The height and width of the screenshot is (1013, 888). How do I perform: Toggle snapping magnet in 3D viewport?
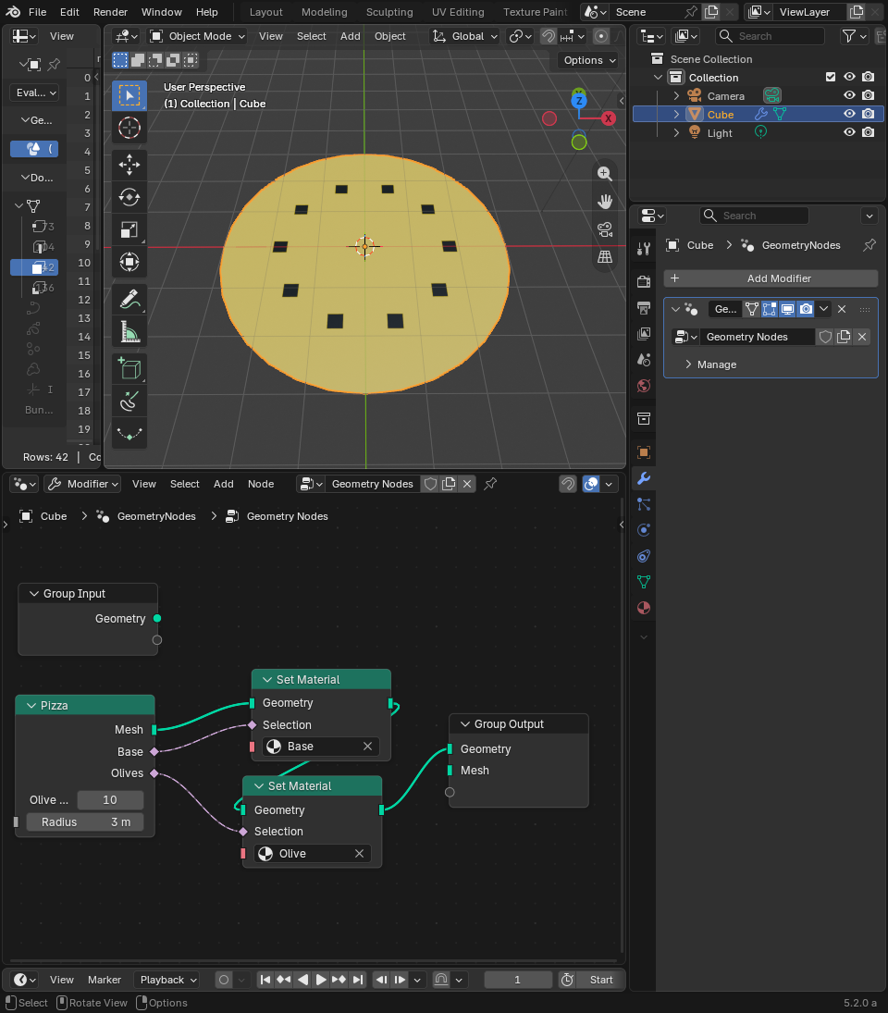pyautogui.click(x=549, y=36)
